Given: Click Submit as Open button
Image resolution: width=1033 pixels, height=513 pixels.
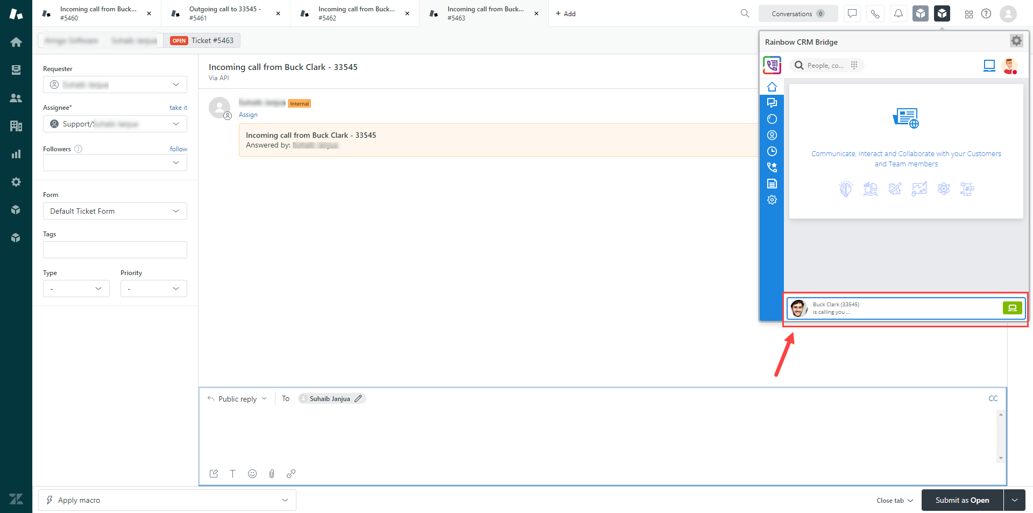Looking at the screenshot, I should point(963,500).
